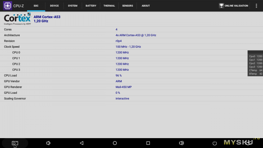Image resolution: width=263 pixels, height=148 pixels.
Task: Tap the power icon in navigation bar
Action: coord(215,143)
